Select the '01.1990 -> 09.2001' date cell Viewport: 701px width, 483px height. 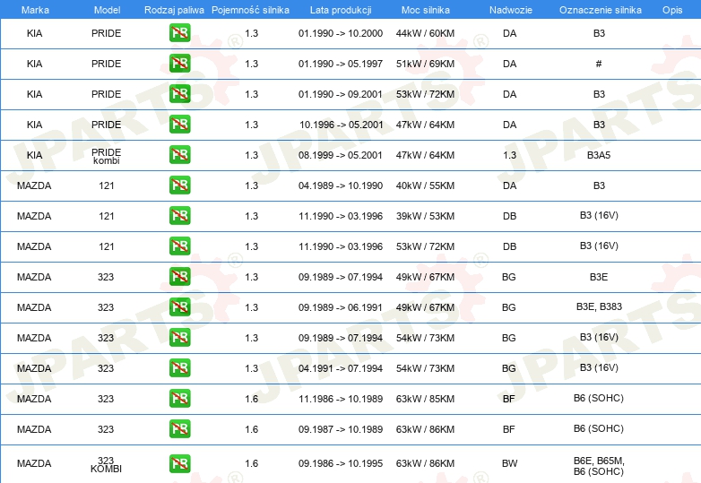tap(341, 94)
